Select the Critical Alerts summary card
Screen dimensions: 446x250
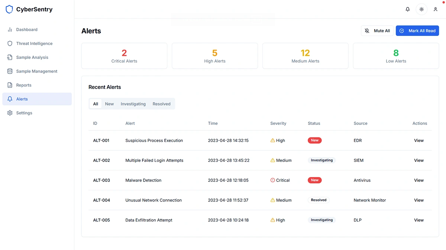tap(124, 56)
